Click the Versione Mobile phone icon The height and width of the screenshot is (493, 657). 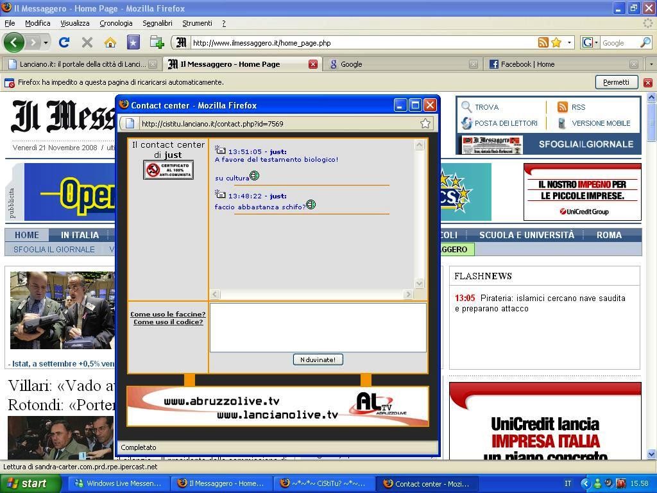click(562, 123)
